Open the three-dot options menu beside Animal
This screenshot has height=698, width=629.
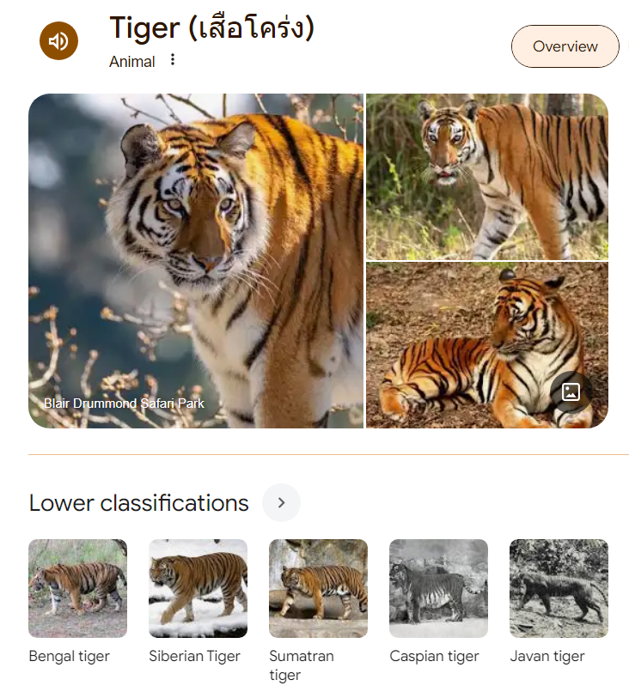tap(173, 59)
